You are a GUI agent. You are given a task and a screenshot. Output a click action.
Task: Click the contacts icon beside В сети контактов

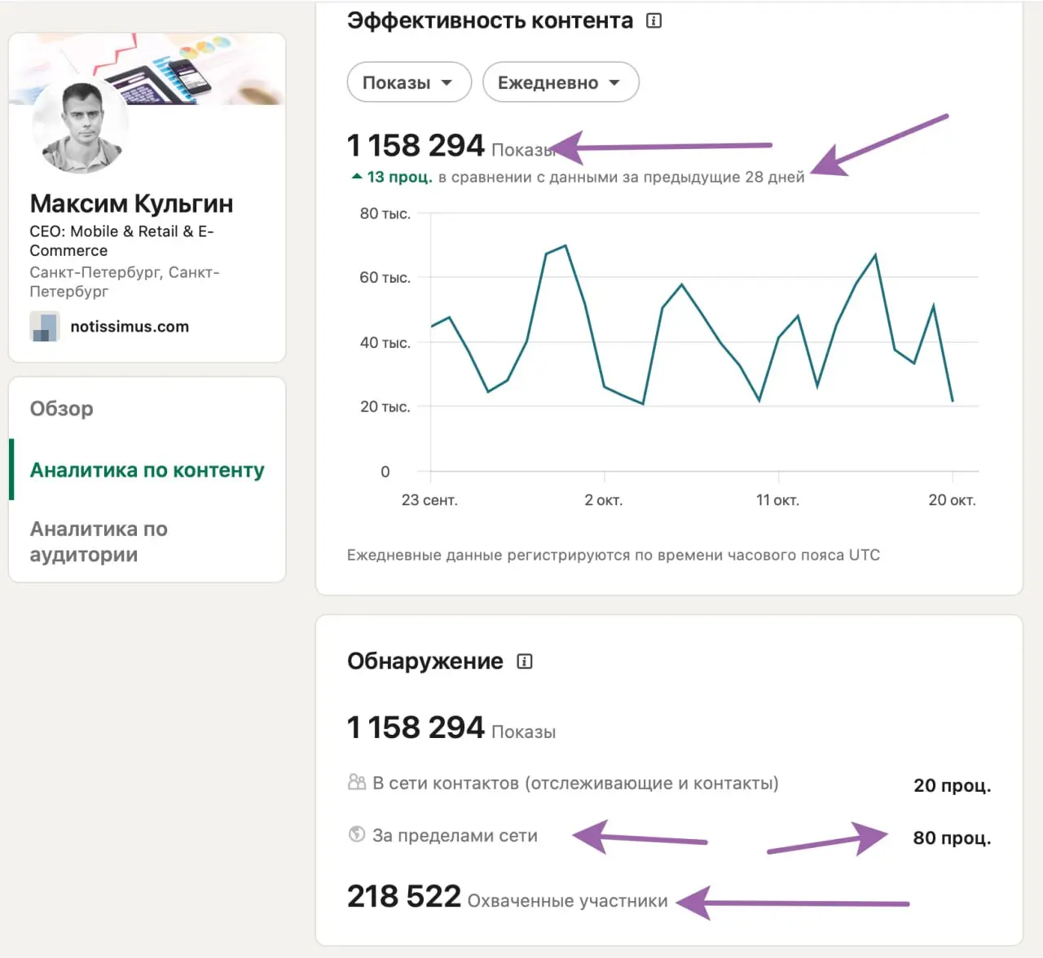point(357,783)
